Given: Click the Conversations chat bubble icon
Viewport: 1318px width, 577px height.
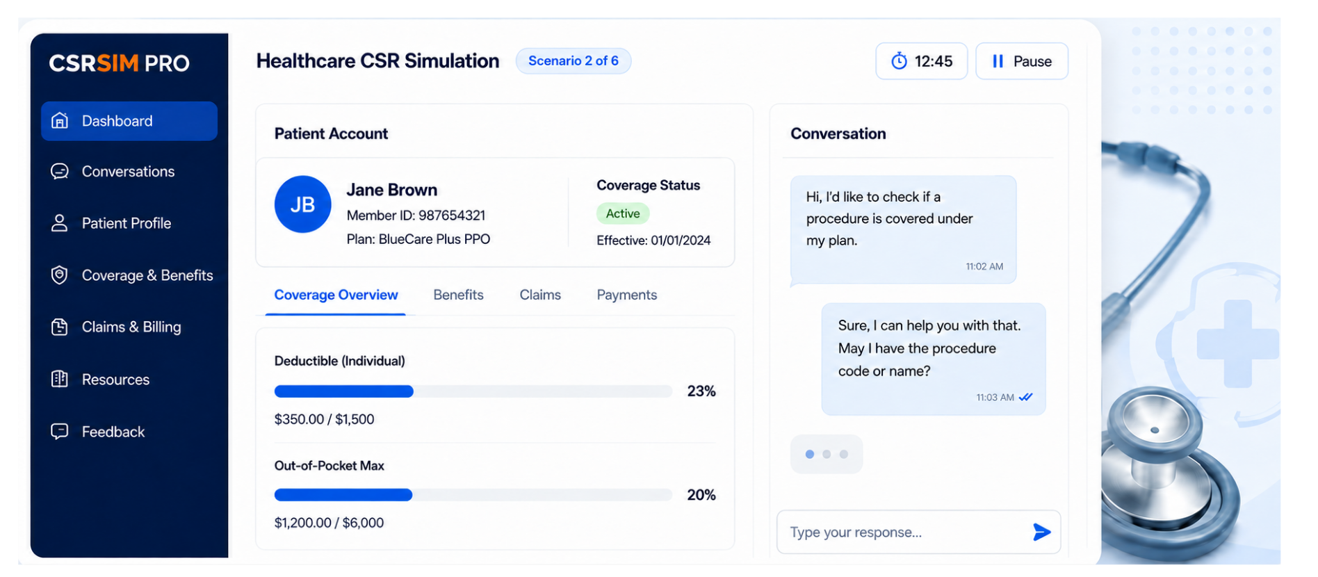Looking at the screenshot, I should pyautogui.click(x=60, y=171).
